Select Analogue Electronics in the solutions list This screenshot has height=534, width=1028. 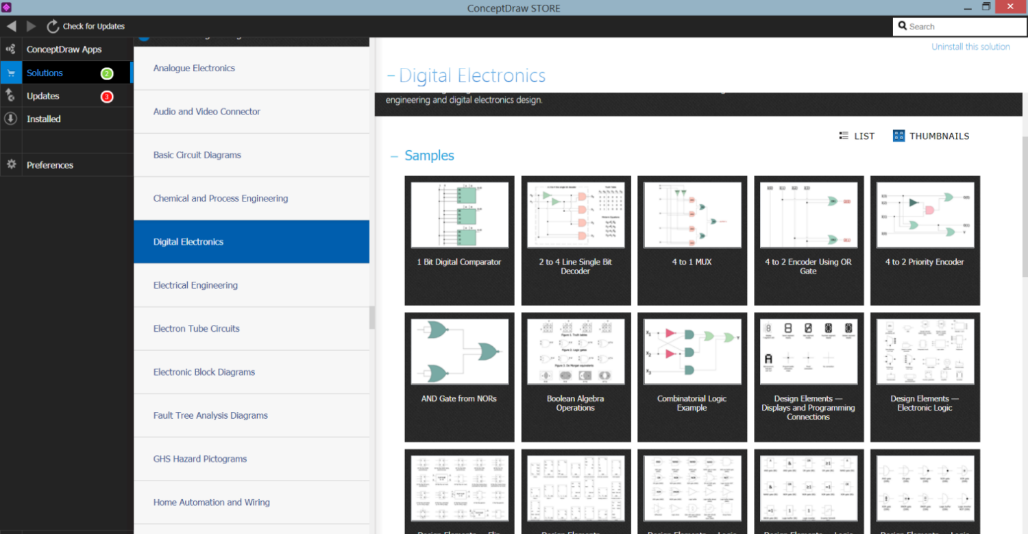click(252, 68)
